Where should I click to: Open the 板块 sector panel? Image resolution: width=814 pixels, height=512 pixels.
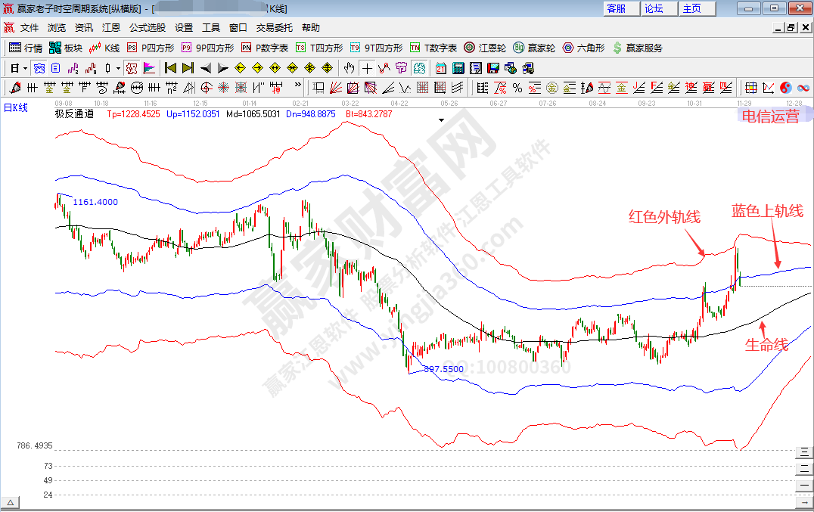click(65, 48)
